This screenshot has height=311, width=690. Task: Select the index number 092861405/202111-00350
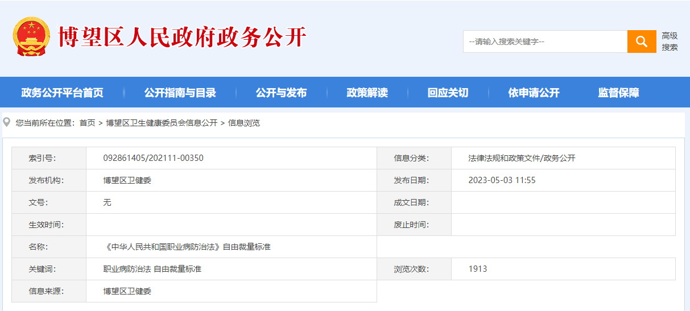[x=153, y=158]
